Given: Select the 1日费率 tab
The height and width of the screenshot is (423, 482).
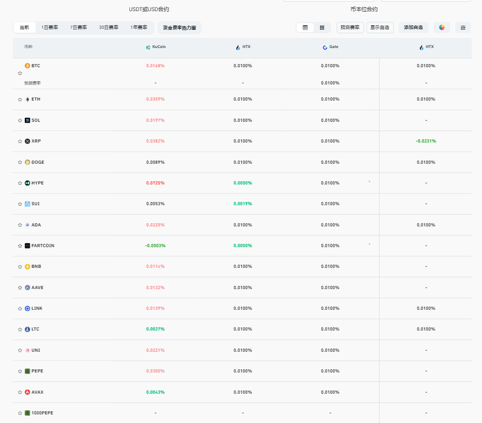Looking at the screenshot, I should pos(50,28).
